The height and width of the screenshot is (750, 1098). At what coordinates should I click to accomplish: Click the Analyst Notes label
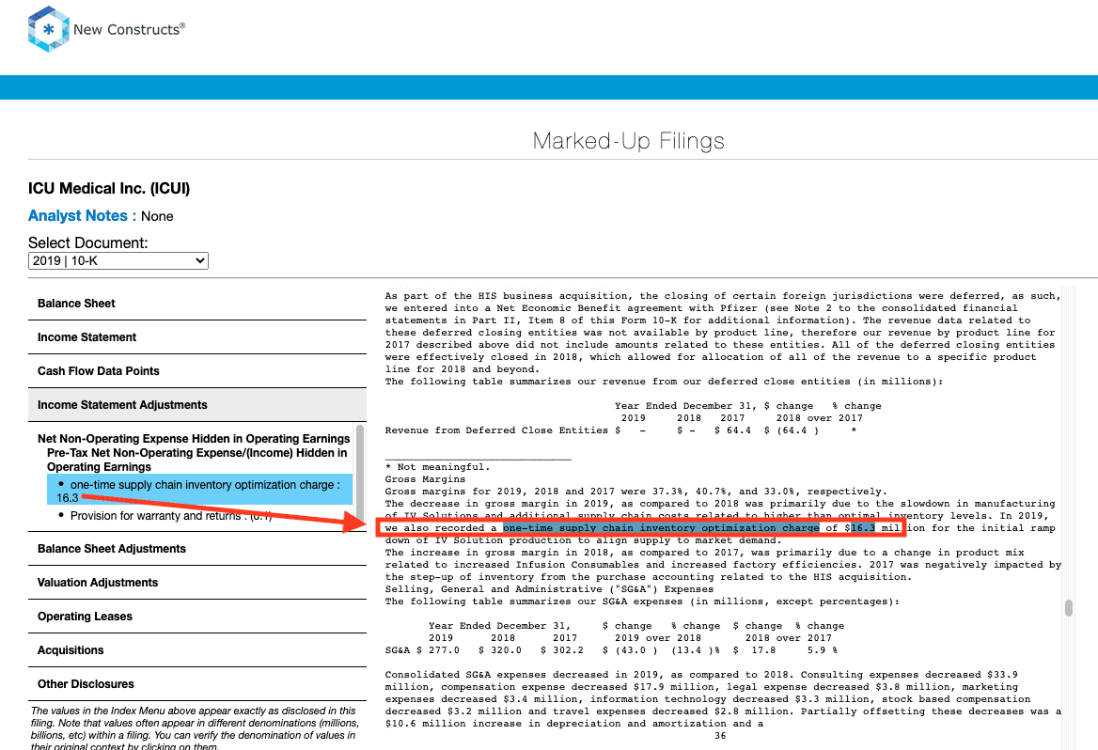point(82,215)
